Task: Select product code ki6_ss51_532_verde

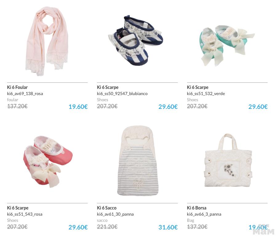Action: [206, 94]
